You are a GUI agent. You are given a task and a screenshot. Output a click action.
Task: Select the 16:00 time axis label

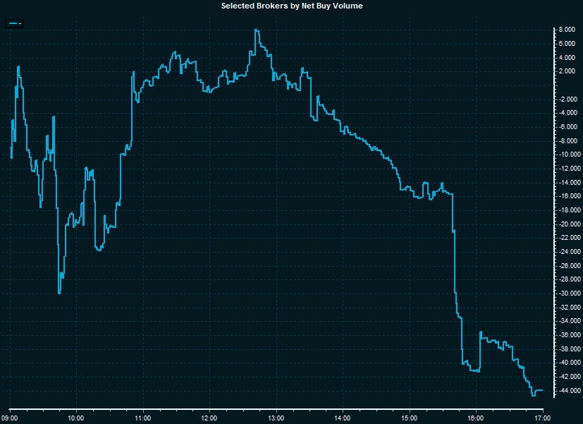(476, 418)
